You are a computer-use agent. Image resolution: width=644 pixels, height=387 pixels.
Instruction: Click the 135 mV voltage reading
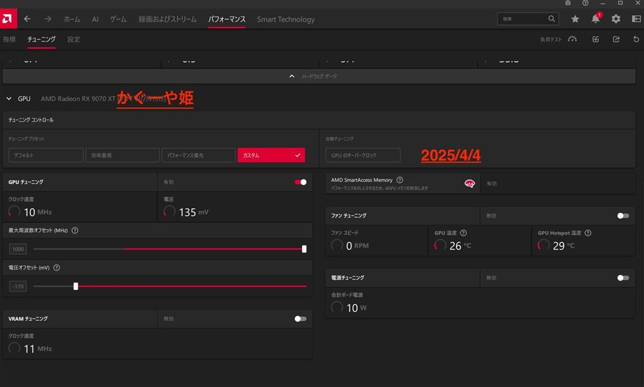point(194,212)
